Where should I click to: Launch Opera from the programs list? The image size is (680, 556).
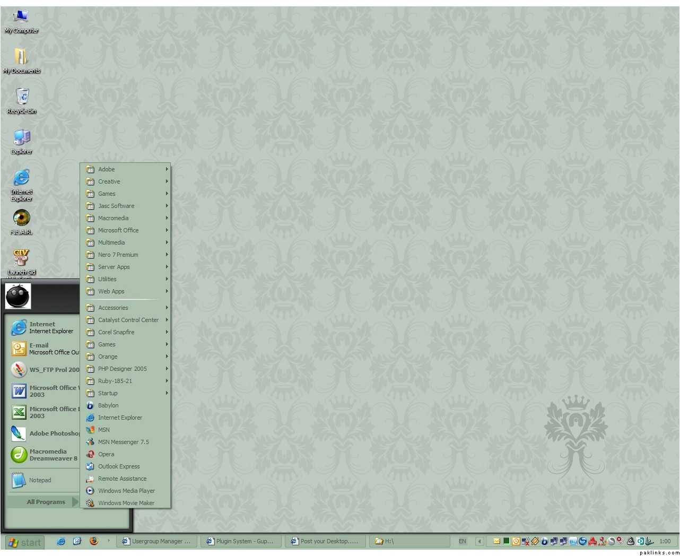tap(106, 454)
